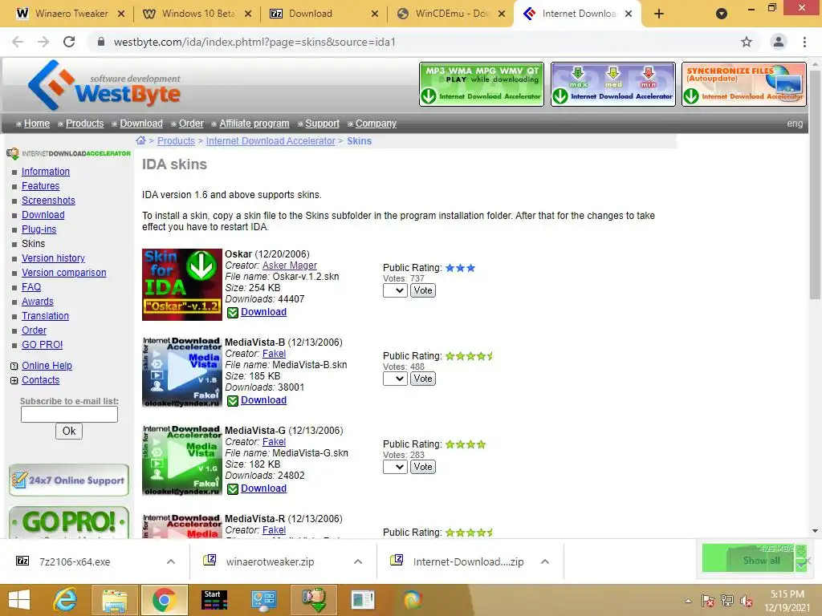822x616 pixels.
Task: Click the Internet Download Accelerator breadcrumb link
Action: 271,141
